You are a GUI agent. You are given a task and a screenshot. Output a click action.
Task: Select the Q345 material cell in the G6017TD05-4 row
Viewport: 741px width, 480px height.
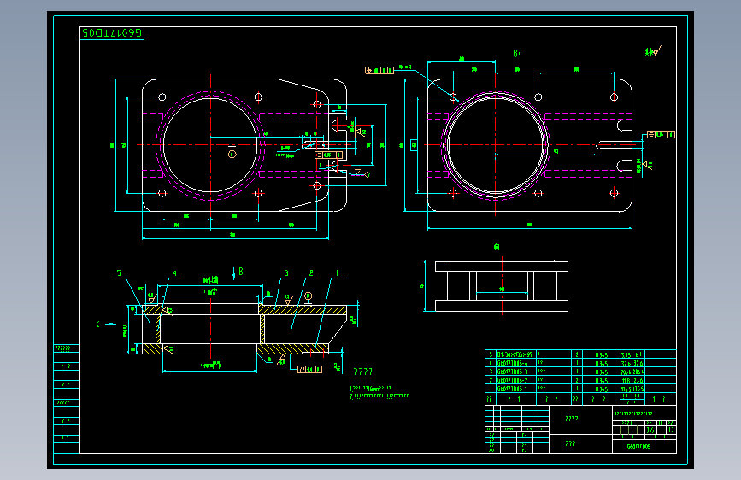click(601, 364)
